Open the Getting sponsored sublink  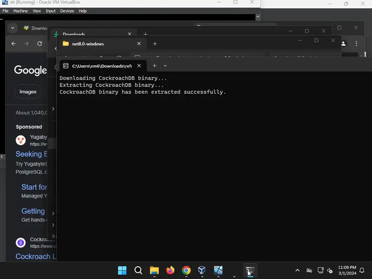[x=33, y=211]
